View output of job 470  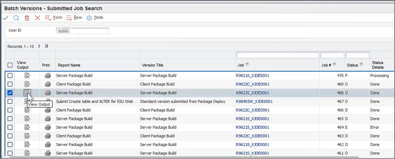point(27,75)
